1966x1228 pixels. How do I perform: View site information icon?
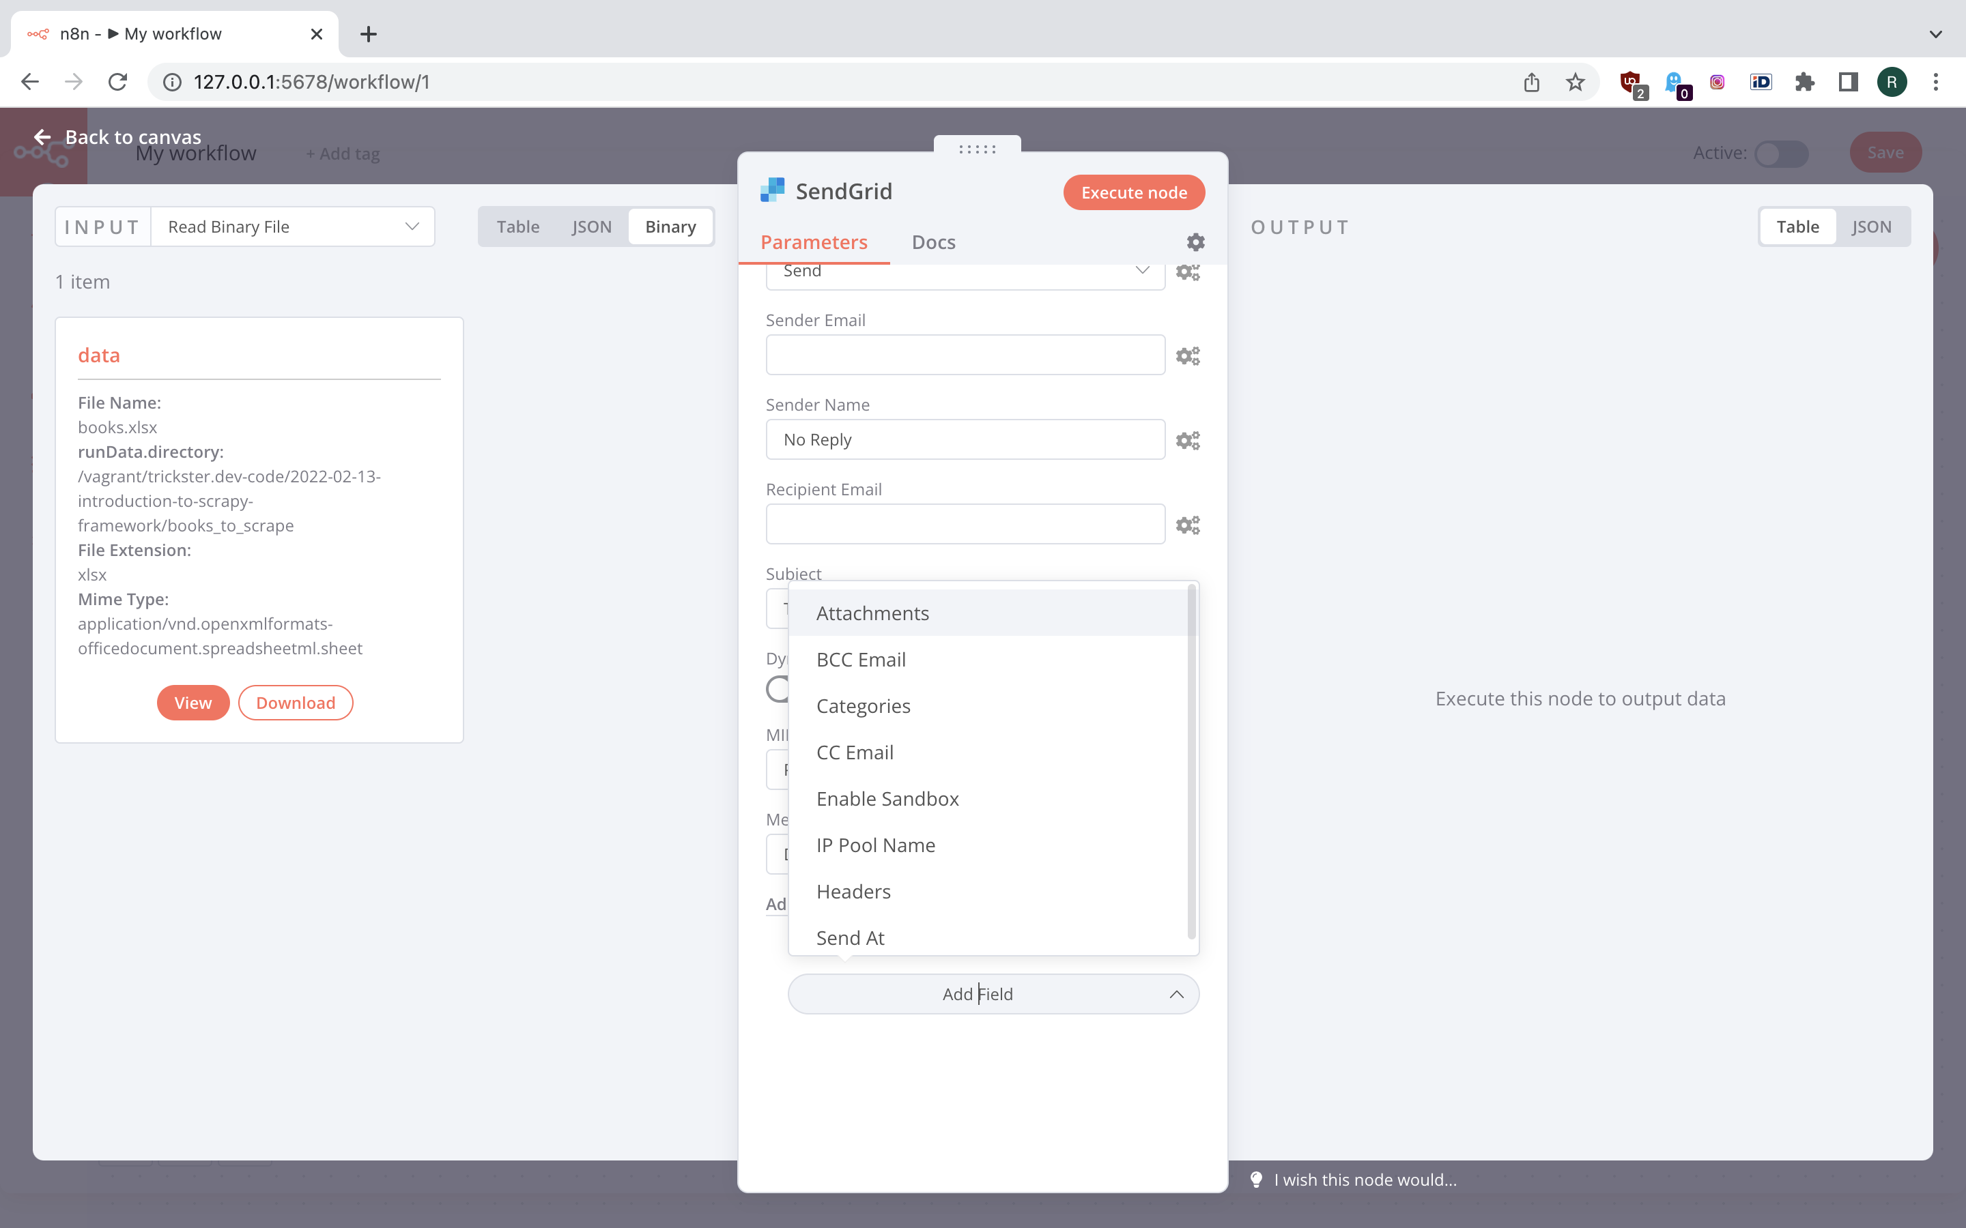(172, 82)
